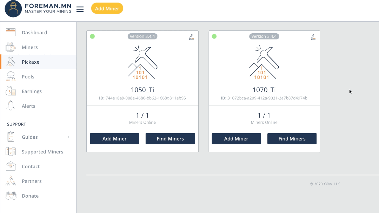Open the Guides label in Support
The image size is (379, 213).
[x=30, y=137]
